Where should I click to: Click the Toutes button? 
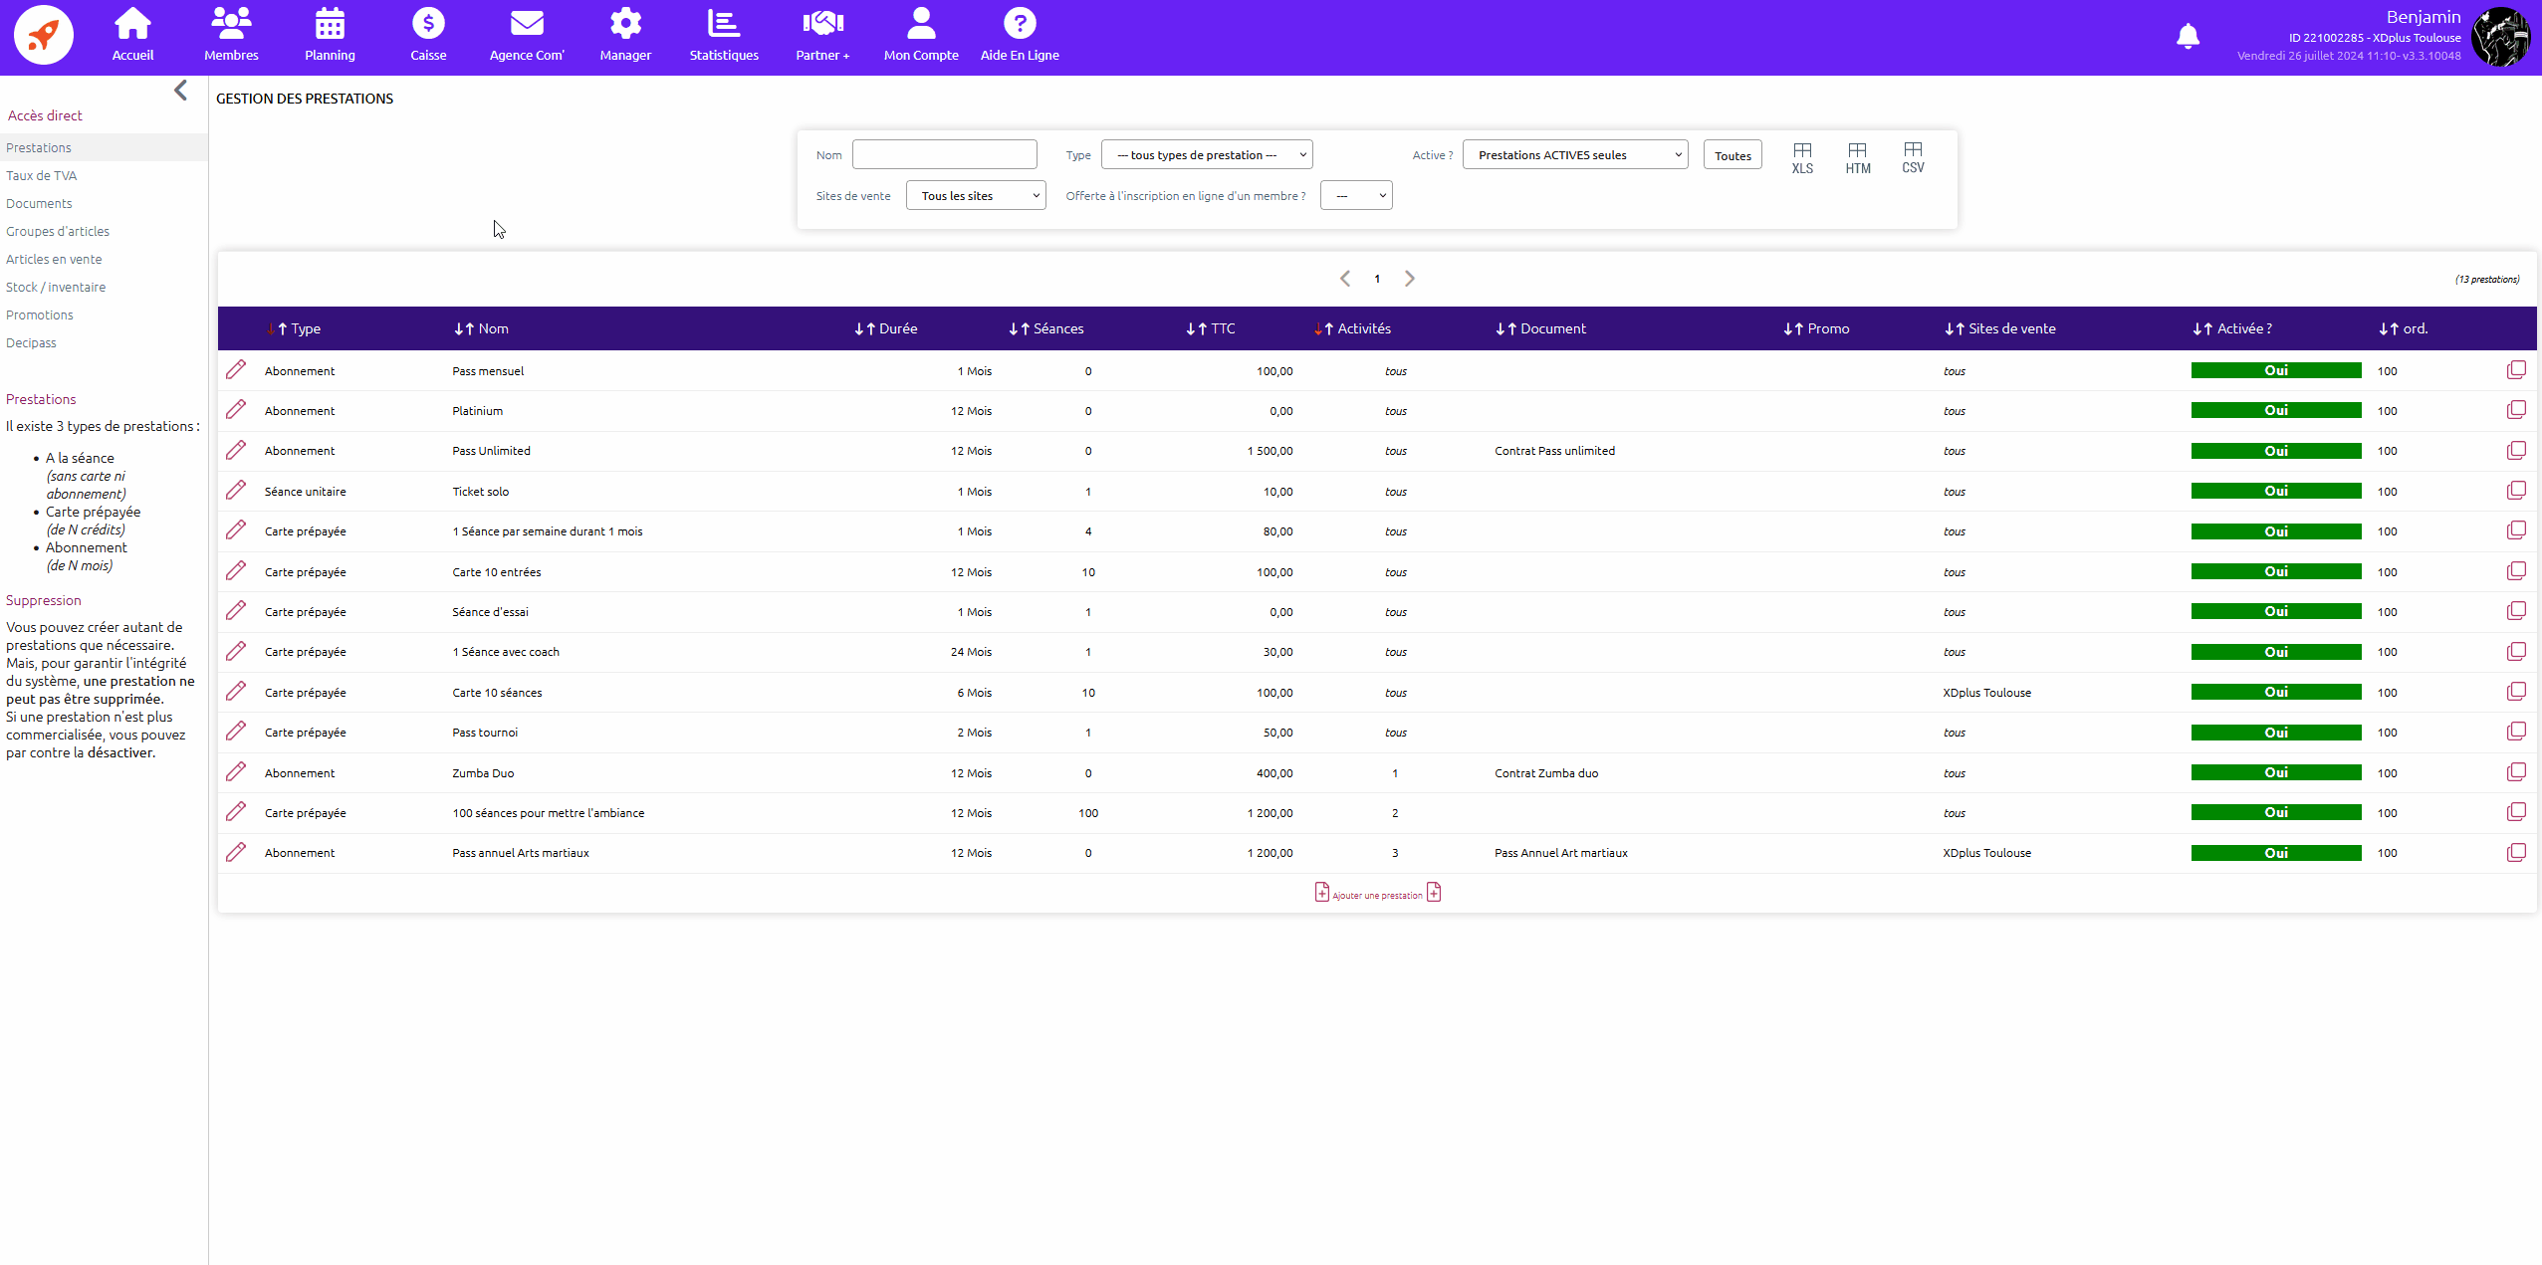click(1733, 155)
